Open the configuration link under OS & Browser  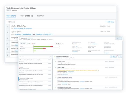pyautogui.click(x=95, y=44)
